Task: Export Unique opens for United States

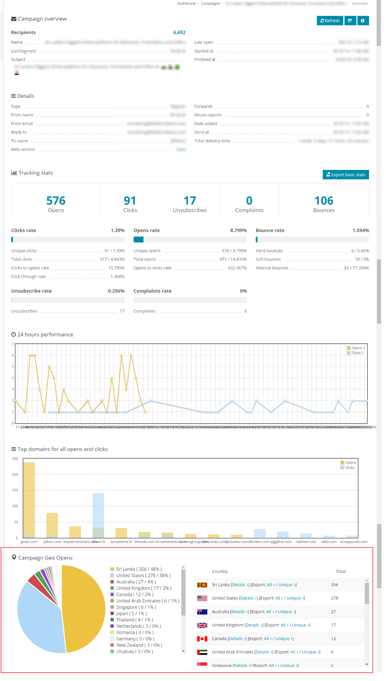Action: click(x=295, y=598)
